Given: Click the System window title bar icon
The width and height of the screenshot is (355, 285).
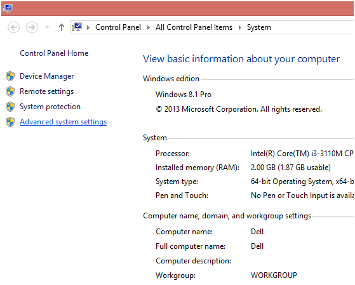Looking at the screenshot, I should (x=8, y=8).
